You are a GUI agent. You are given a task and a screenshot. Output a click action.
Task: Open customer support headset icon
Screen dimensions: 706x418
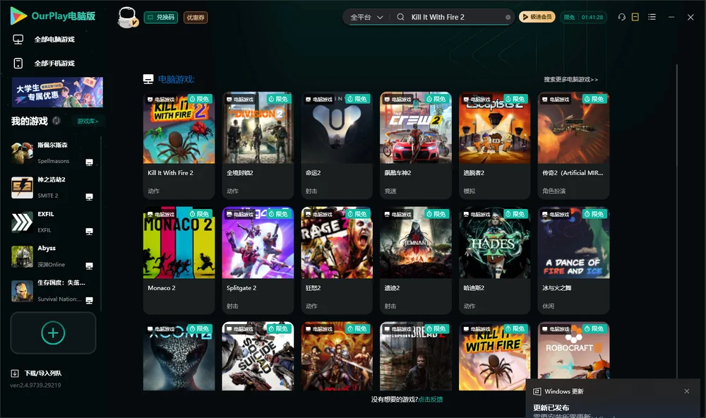point(621,17)
